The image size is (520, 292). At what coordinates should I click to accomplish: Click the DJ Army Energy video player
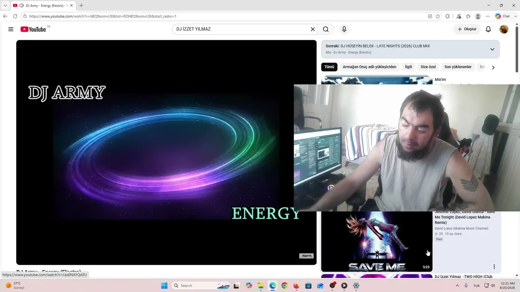click(166, 152)
